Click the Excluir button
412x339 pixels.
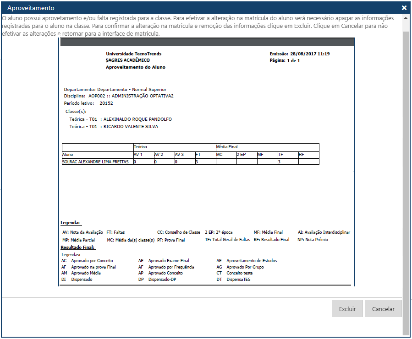(347, 308)
